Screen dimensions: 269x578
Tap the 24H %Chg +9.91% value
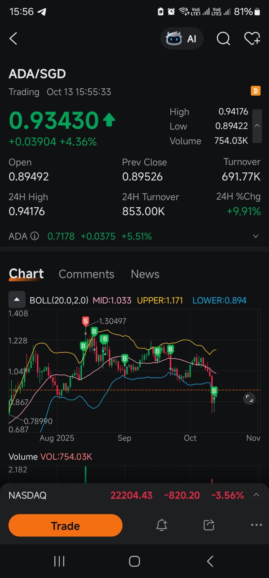click(x=244, y=211)
